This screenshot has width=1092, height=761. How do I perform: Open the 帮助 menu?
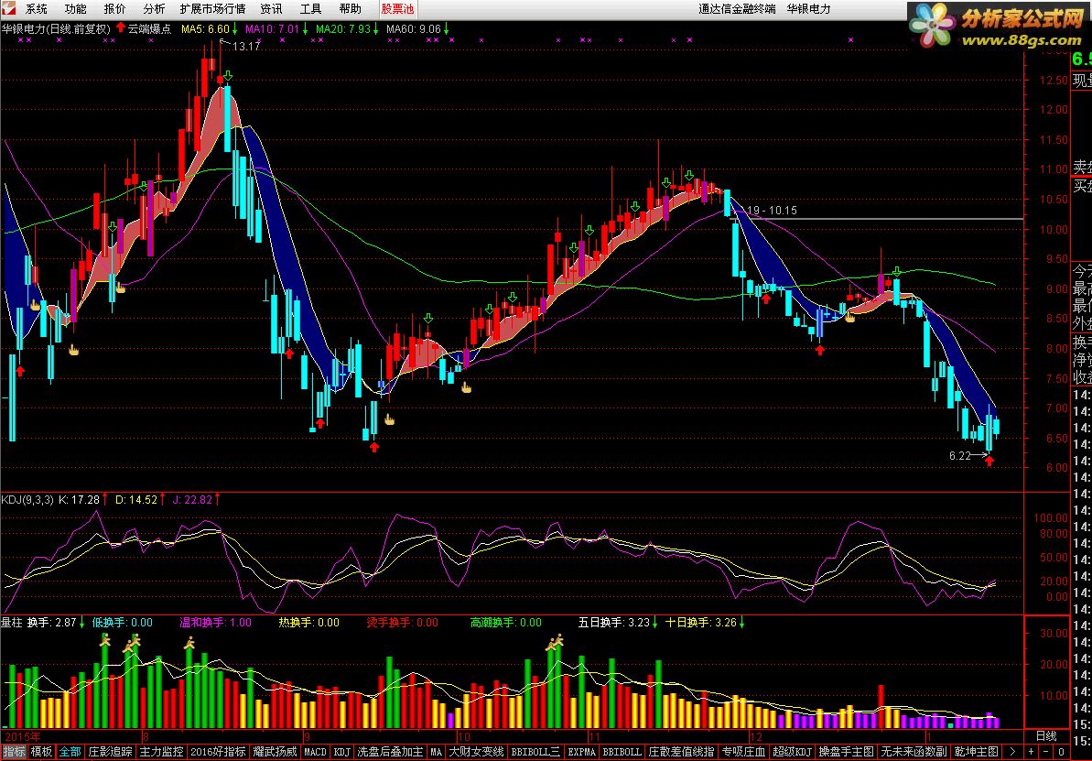pos(350,9)
